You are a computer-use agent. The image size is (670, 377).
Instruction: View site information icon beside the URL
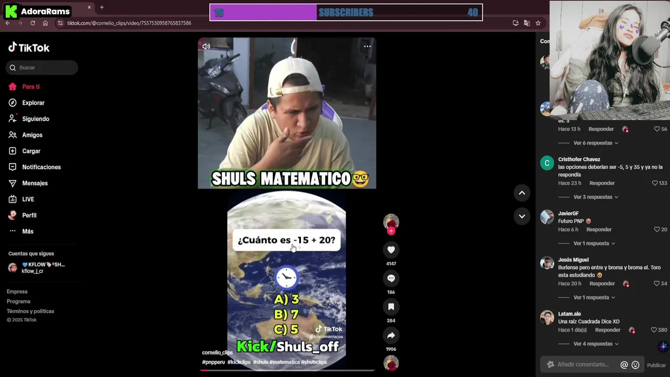[60, 23]
